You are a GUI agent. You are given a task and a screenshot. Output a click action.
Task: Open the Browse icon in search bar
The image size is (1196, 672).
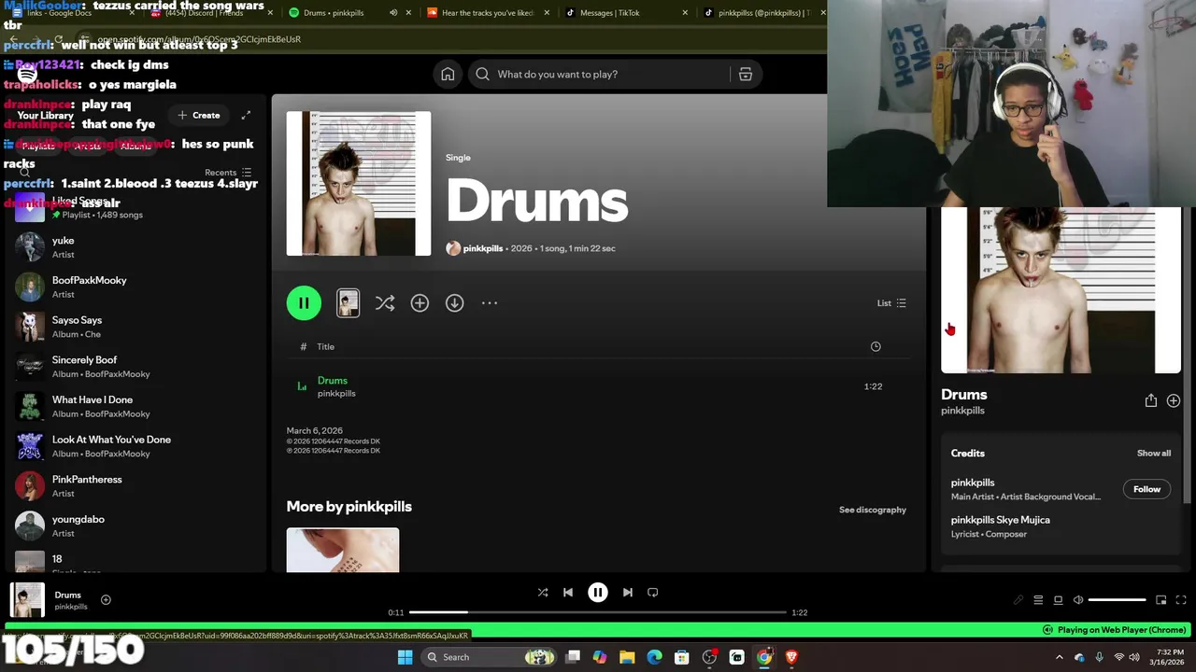[746, 75]
